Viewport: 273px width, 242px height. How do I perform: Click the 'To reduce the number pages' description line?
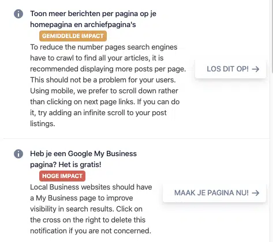point(104,47)
